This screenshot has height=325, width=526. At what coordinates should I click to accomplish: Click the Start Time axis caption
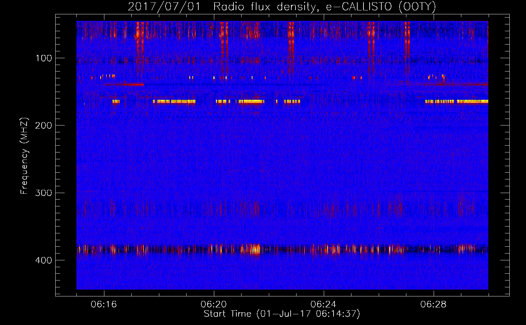tap(282, 314)
